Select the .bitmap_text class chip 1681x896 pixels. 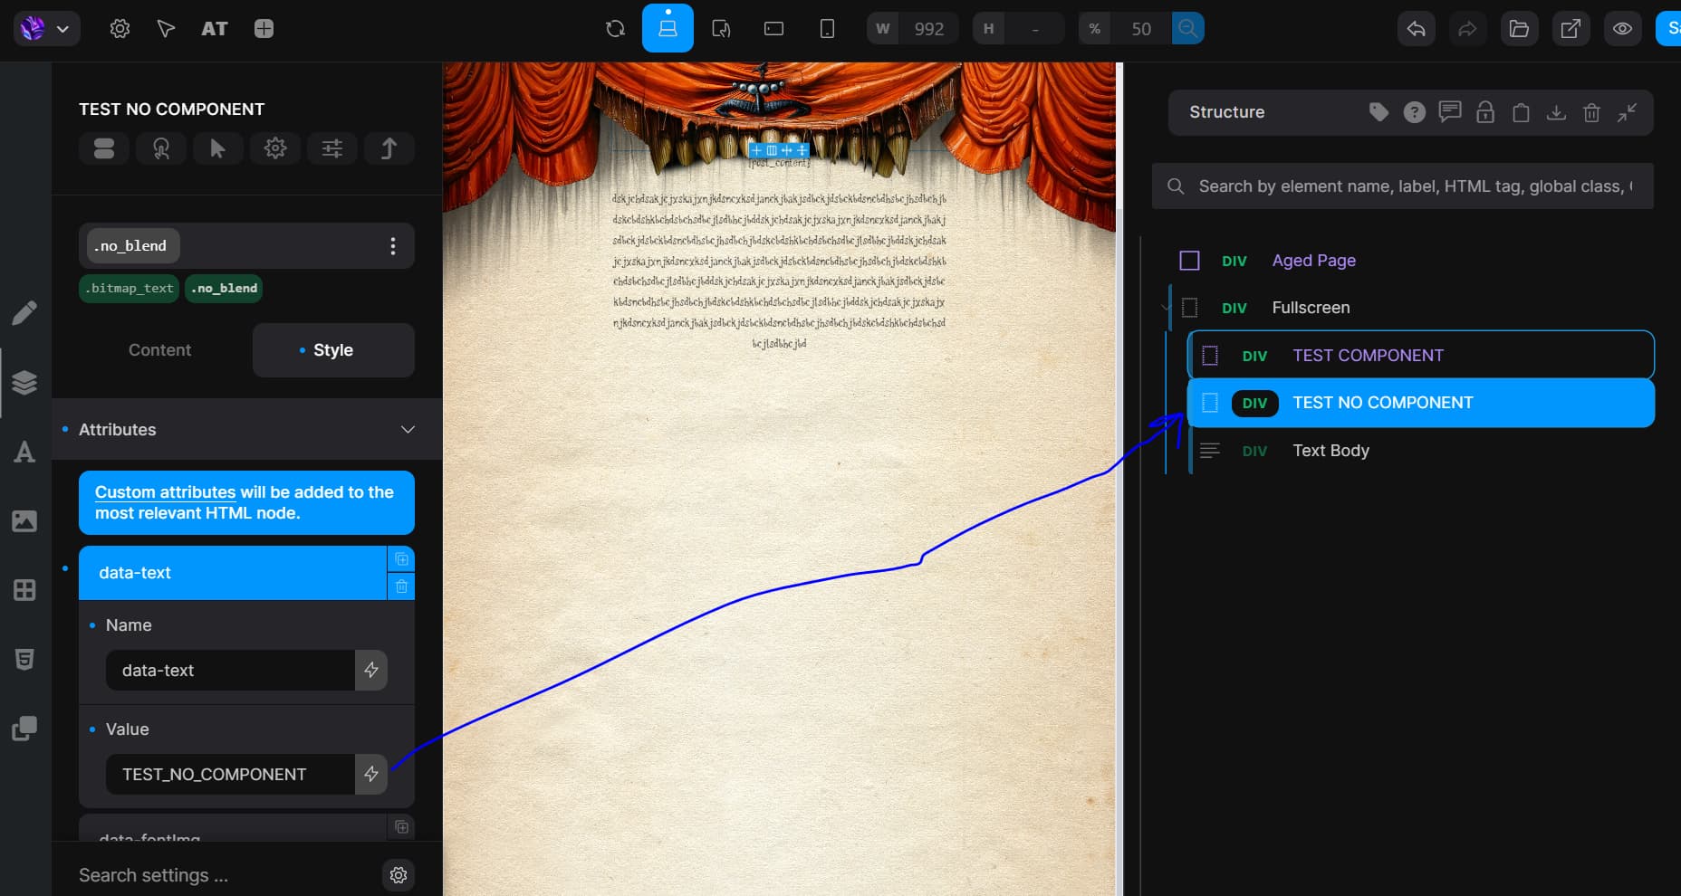pyautogui.click(x=130, y=288)
